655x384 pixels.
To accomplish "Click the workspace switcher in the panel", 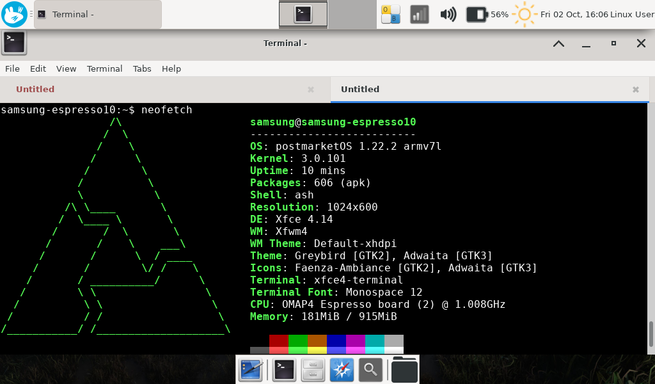I will click(x=391, y=14).
